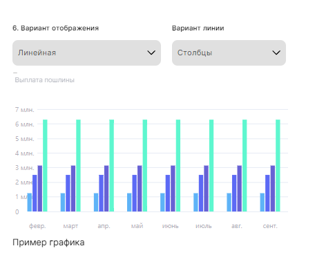Image resolution: width=315 pixels, height=264 pixels.
Task: Click the light blue bar for март
Action: (x=63, y=202)
